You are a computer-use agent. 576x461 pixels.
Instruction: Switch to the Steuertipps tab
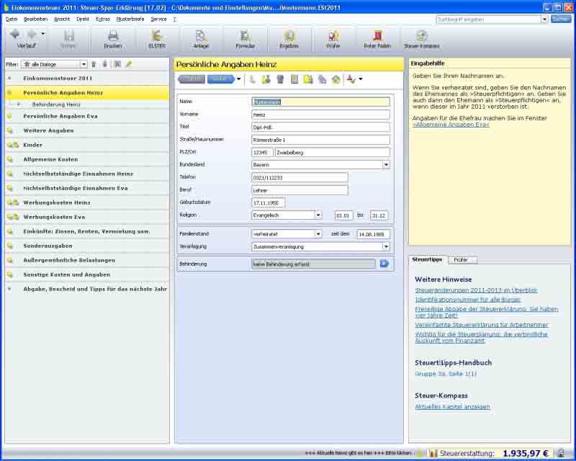point(427,259)
